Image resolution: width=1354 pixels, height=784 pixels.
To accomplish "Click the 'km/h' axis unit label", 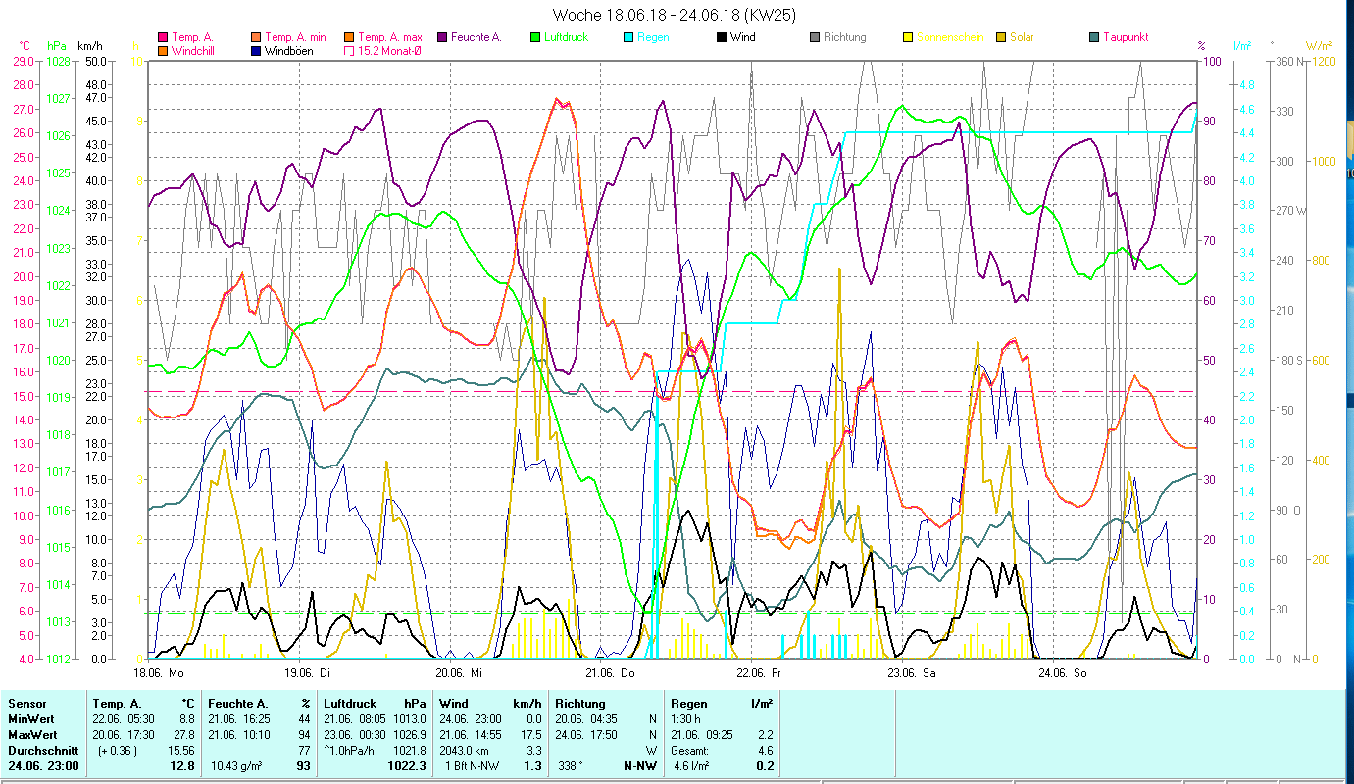I will 89,46.
